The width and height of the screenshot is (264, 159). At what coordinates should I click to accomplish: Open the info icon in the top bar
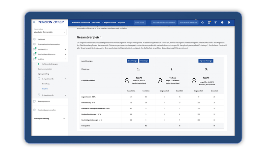pyautogui.click(x=222, y=22)
